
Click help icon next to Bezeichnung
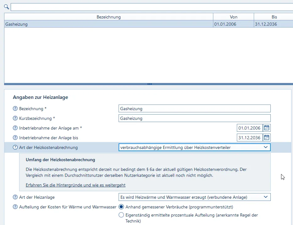[15, 109]
